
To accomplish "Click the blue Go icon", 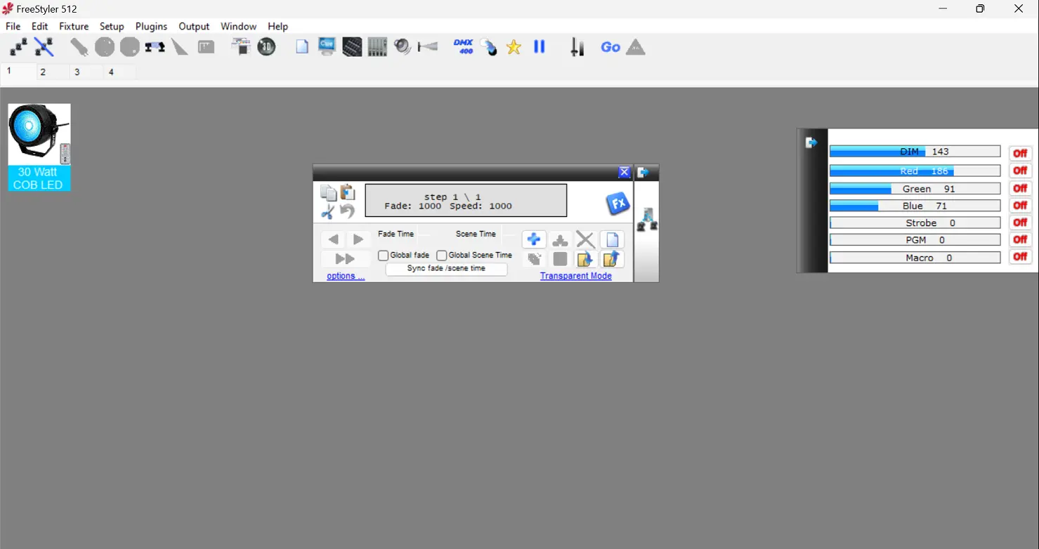I will coord(610,47).
